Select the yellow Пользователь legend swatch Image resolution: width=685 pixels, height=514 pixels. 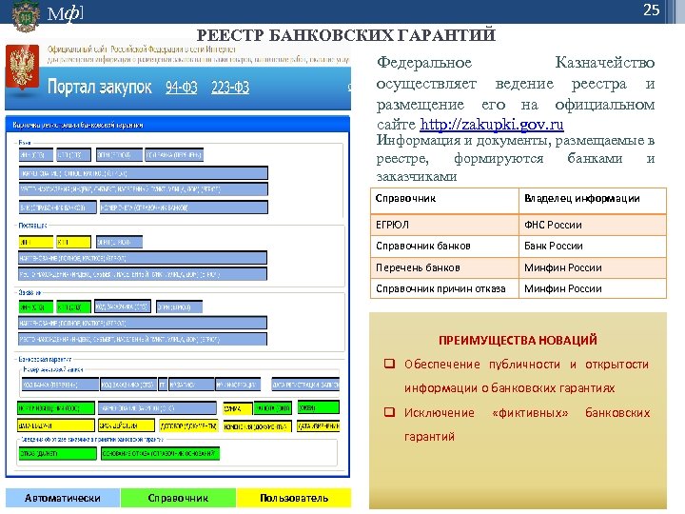pyautogui.click(x=294, y=498)
